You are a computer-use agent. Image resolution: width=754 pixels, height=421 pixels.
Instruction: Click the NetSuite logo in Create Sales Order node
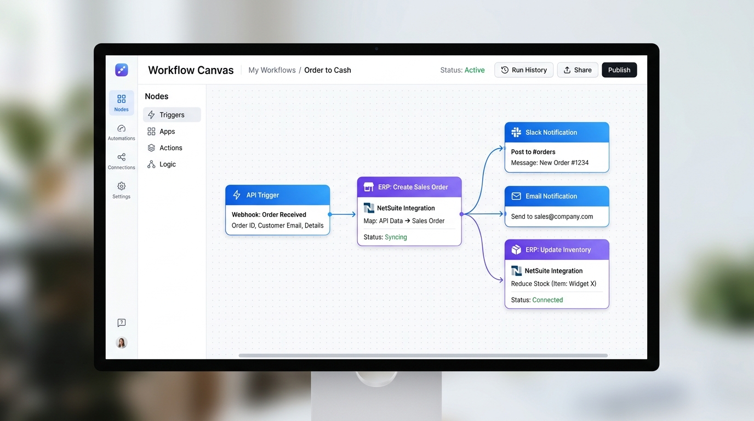[x=369, y=208]
